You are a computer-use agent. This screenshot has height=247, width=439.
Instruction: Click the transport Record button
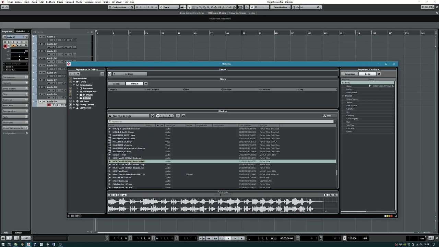click(x=241, y=238)
